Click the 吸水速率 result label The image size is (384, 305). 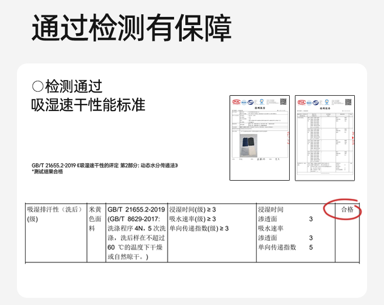click(x=271, y=228)
